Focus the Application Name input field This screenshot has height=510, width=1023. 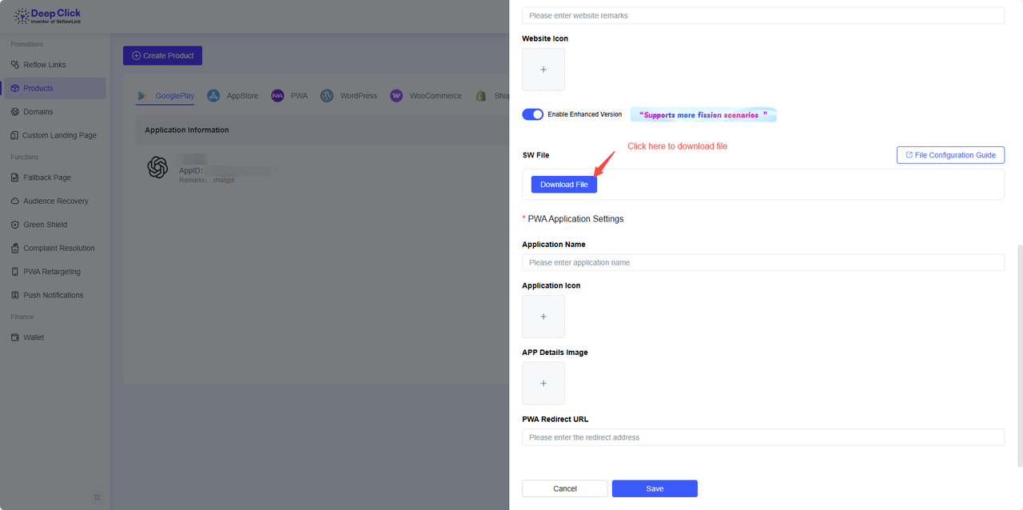(762, 262)
